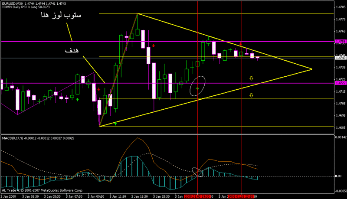Select the right apex of the yellow triangle
The image size is (347, 199).
coord(312,69)
